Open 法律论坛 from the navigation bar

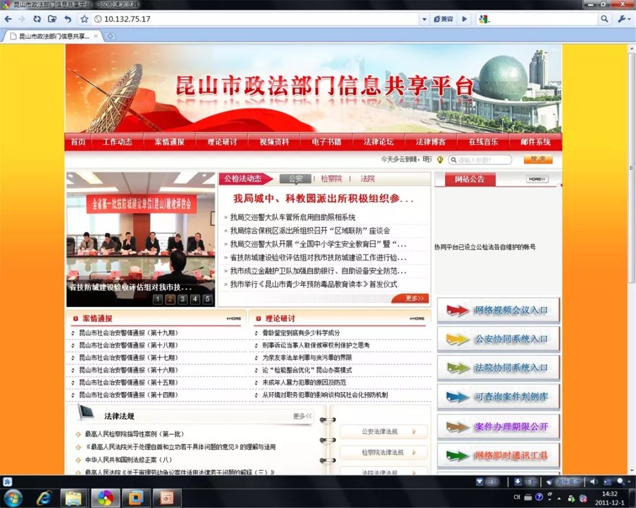pos(379,142)
